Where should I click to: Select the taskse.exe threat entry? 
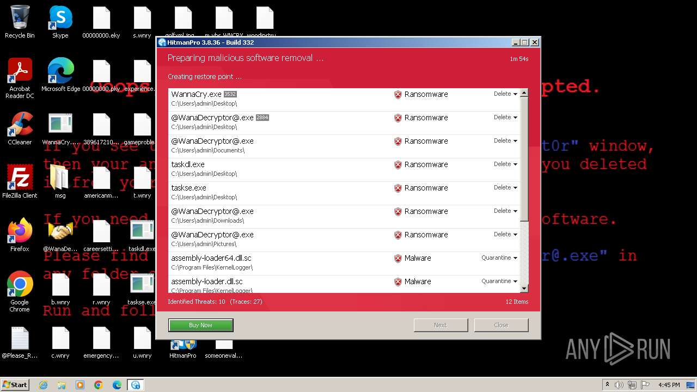(x=344, y=193)
